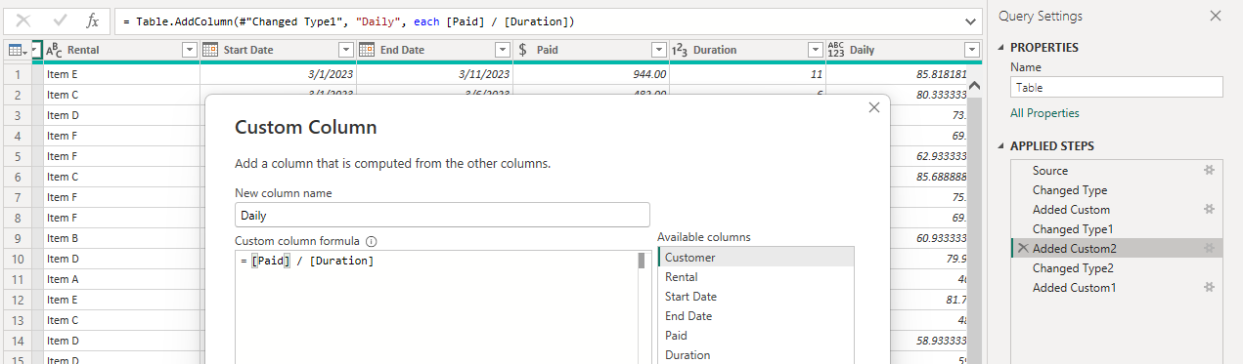This screenshot has width=1243, height=364.
Task: Select End Date in Available columns
Action: point(756,316)
